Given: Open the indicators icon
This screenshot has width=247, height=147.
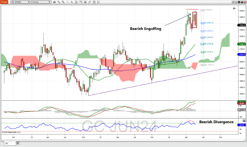Looking at the screenshot, I should tap(89, 2).
